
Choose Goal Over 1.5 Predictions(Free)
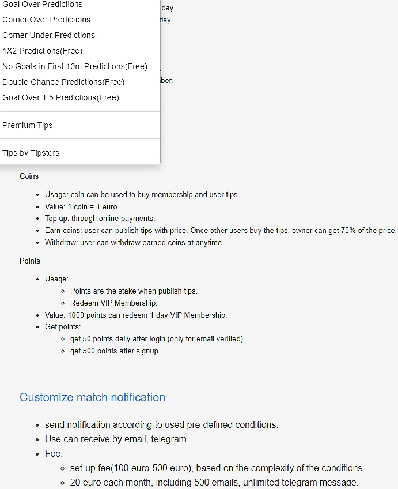point(60,97)
